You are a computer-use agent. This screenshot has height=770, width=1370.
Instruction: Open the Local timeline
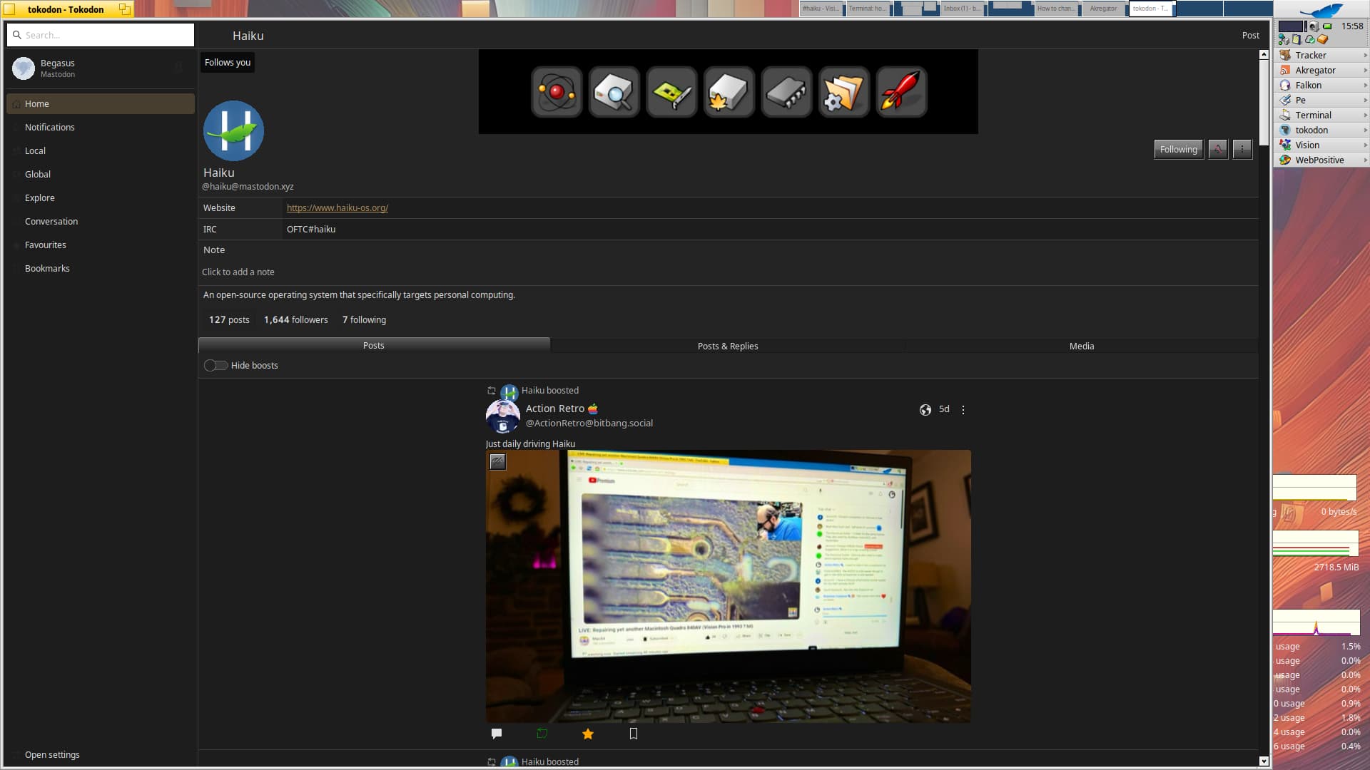[100, 150]
